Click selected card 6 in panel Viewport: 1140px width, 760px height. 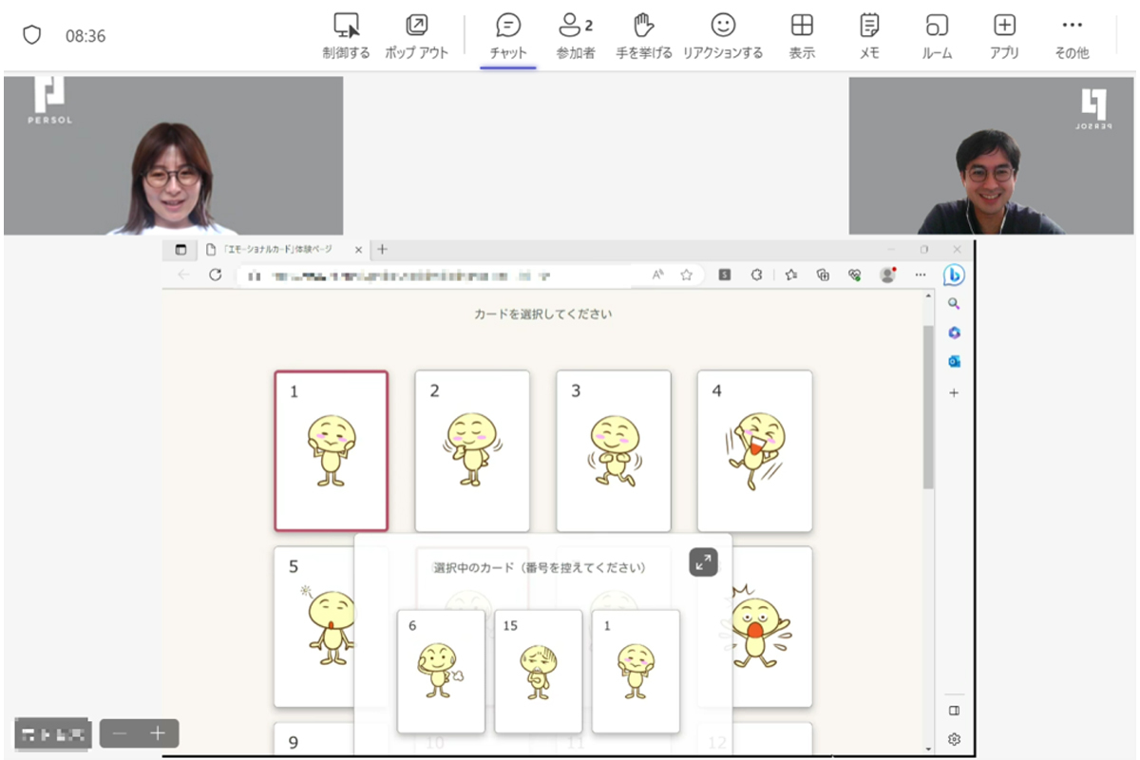tap(441, 672)
